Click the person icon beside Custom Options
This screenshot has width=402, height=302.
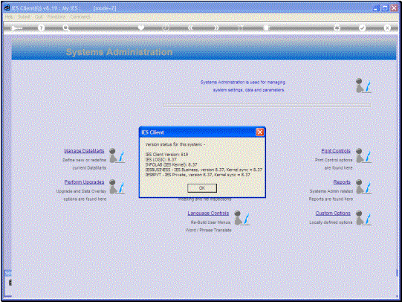363,218
